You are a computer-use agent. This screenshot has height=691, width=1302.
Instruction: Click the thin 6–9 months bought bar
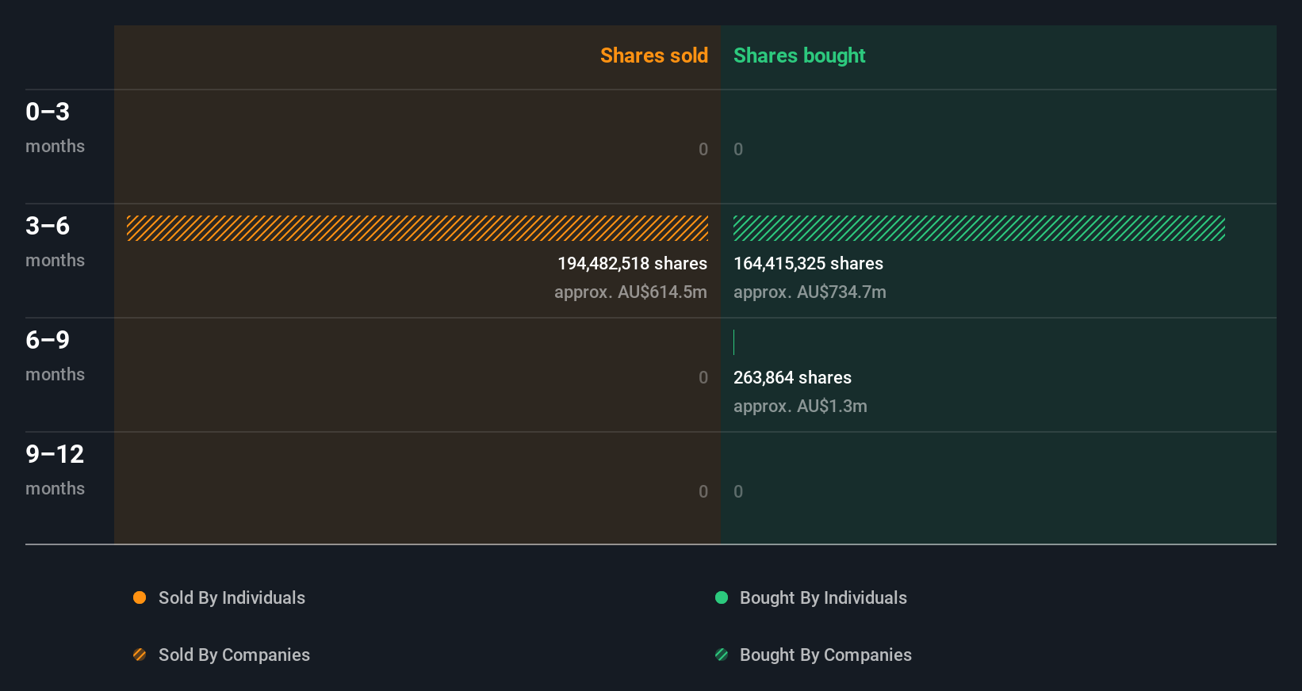pyautogui.click(x=734, y=342)
